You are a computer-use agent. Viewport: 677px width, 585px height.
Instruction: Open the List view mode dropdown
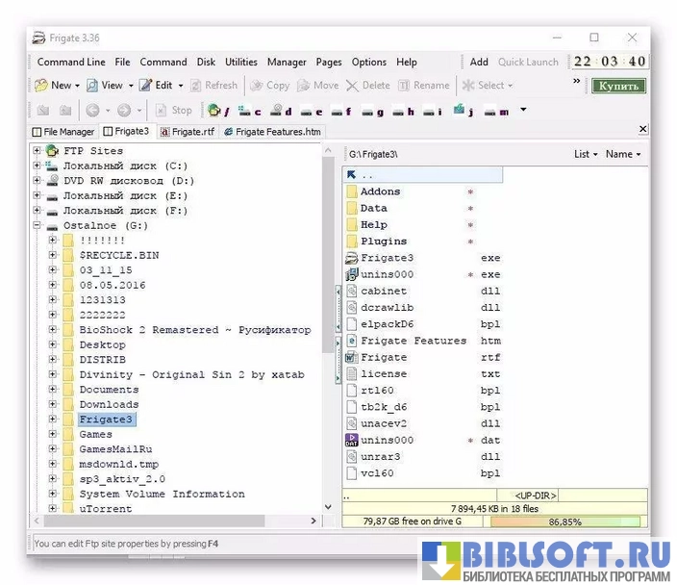coord(585,154)
